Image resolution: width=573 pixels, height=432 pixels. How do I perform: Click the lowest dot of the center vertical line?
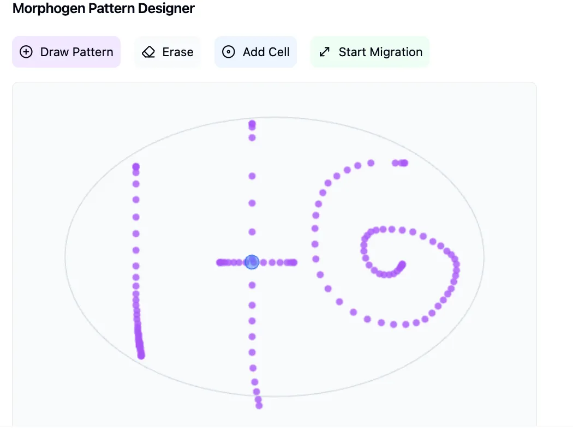point(259,405)
